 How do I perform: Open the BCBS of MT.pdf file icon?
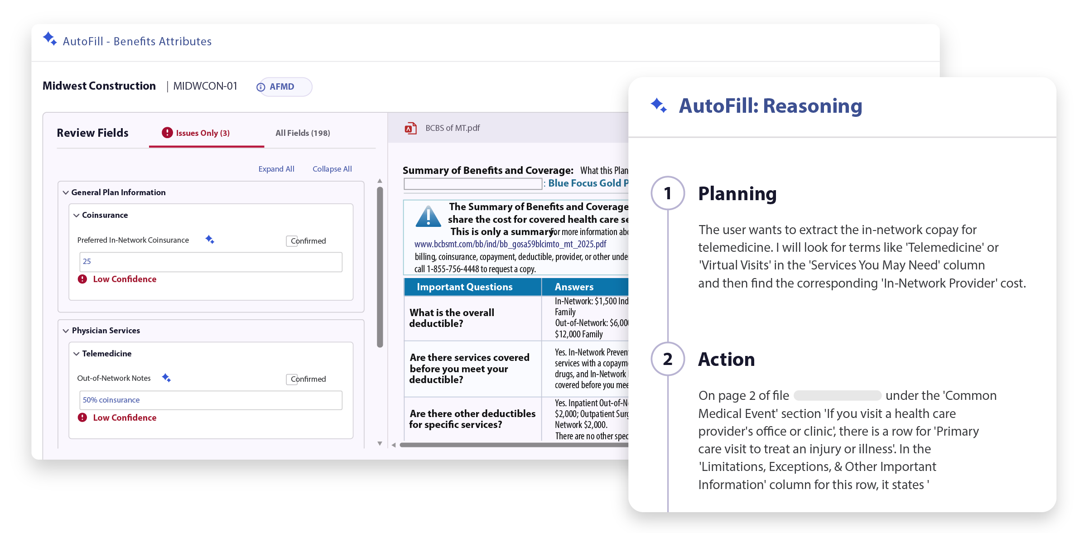point(410,128)
